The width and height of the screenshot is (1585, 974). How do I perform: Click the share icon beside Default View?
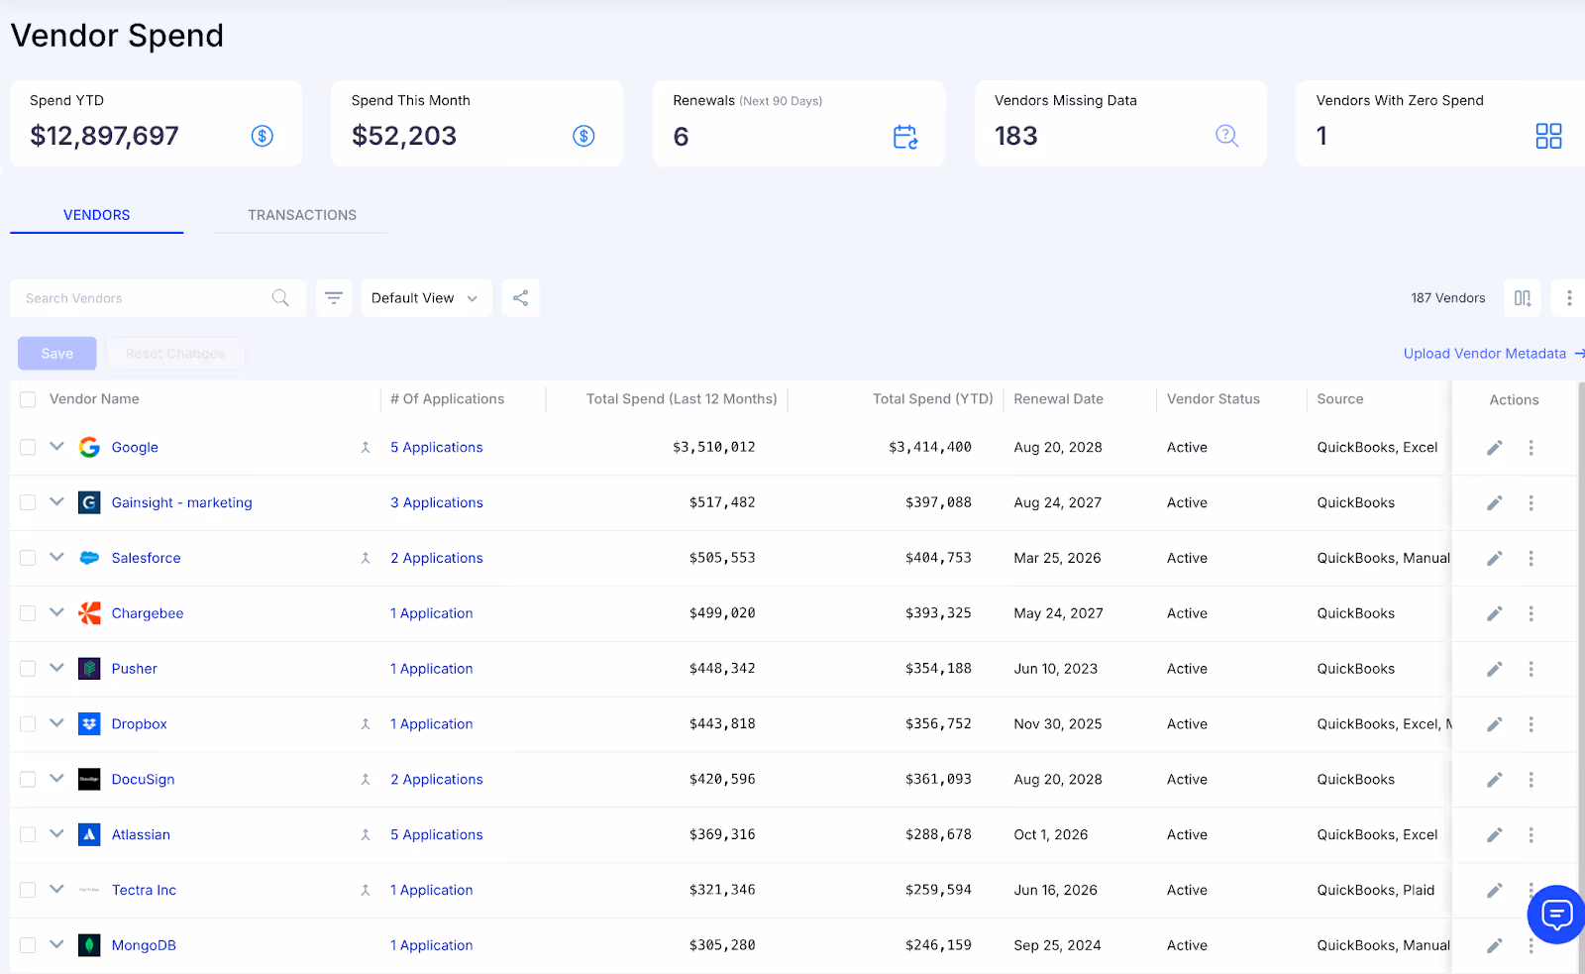pos(520,298)
